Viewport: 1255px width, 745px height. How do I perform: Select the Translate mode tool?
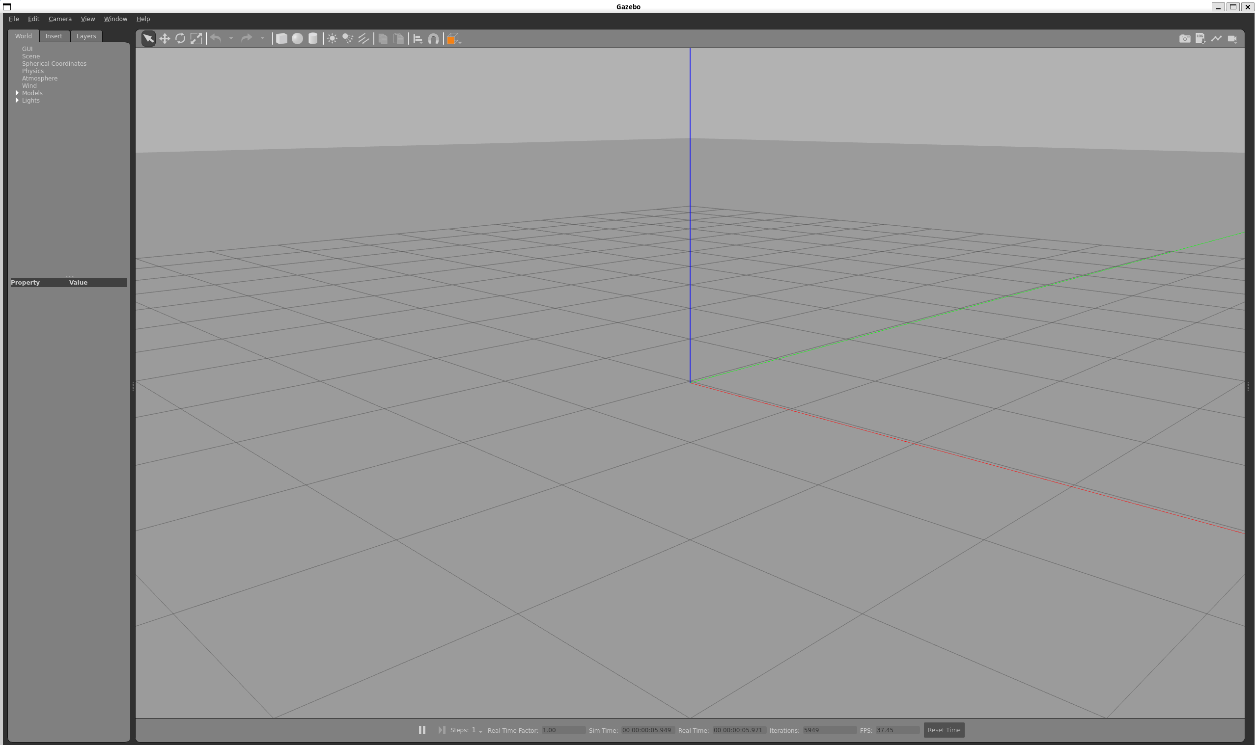(x=164, y=39)
